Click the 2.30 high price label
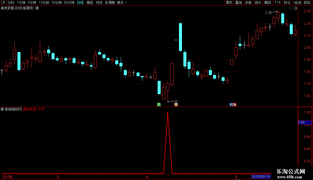This screenshot has width=313, height=180. click(x=268, y=13)
